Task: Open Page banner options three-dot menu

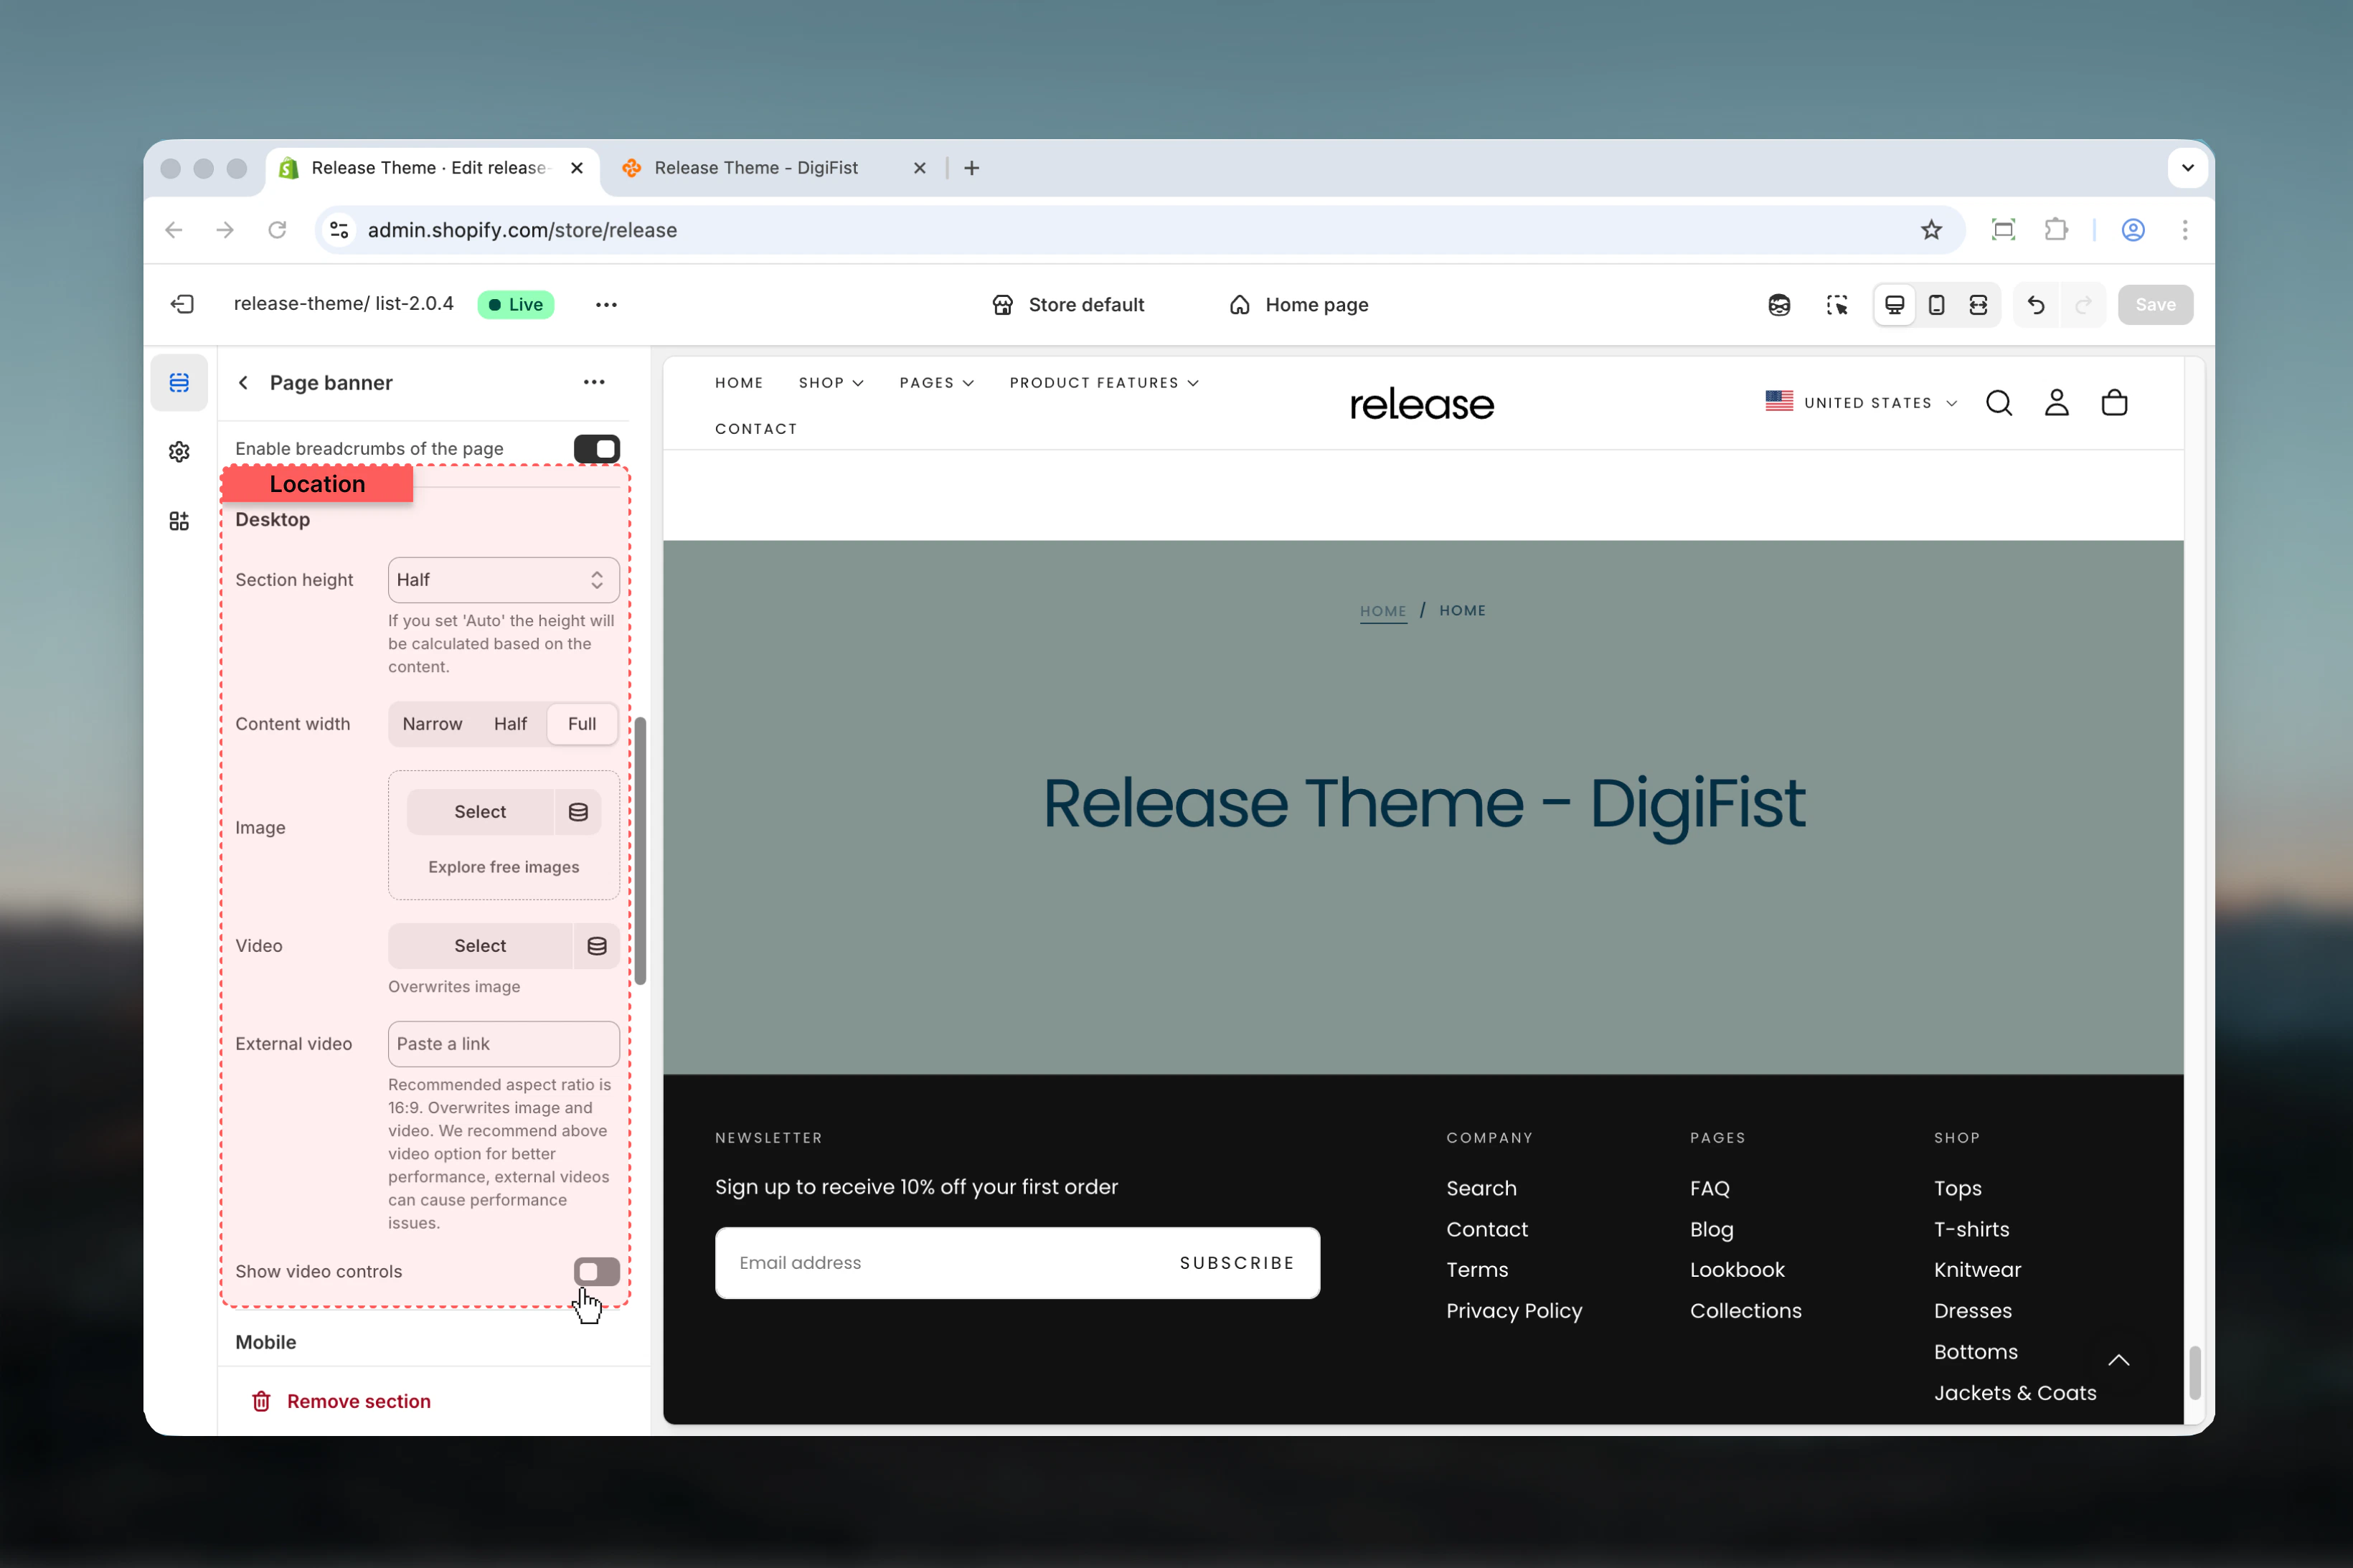Action: coord(594,382)
